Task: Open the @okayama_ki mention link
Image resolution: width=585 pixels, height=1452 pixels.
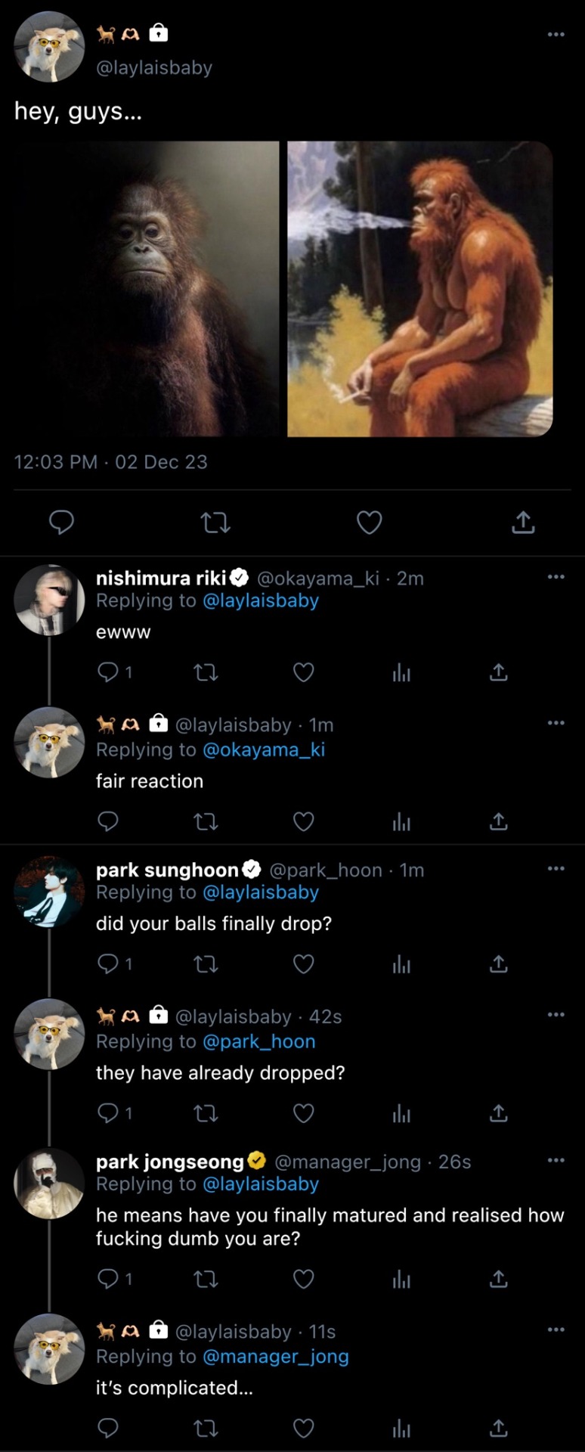Action: click(264, 749)
